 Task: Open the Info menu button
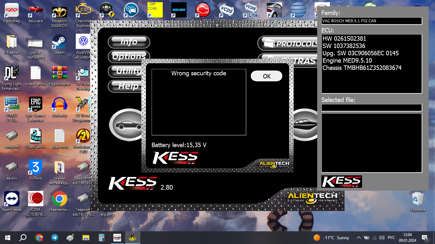click(x=129, y=42)
